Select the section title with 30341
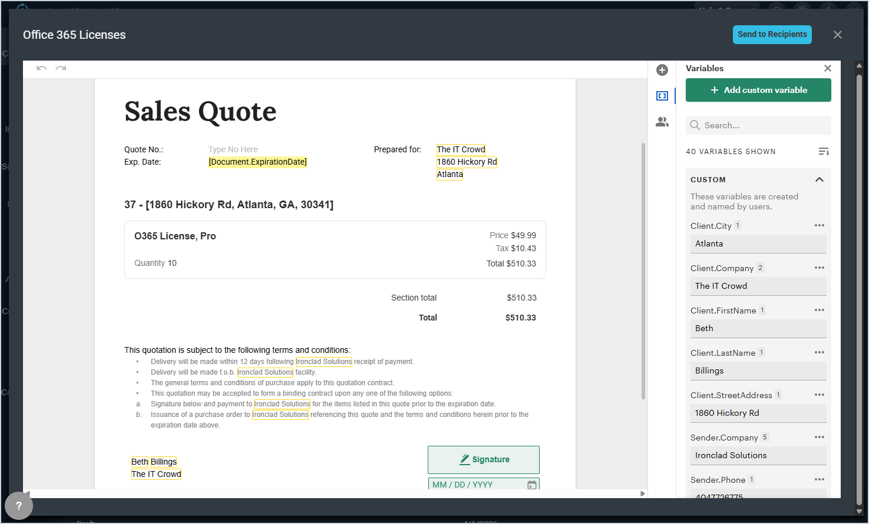Viewport: 869px width, 524px height. (229, 205)
